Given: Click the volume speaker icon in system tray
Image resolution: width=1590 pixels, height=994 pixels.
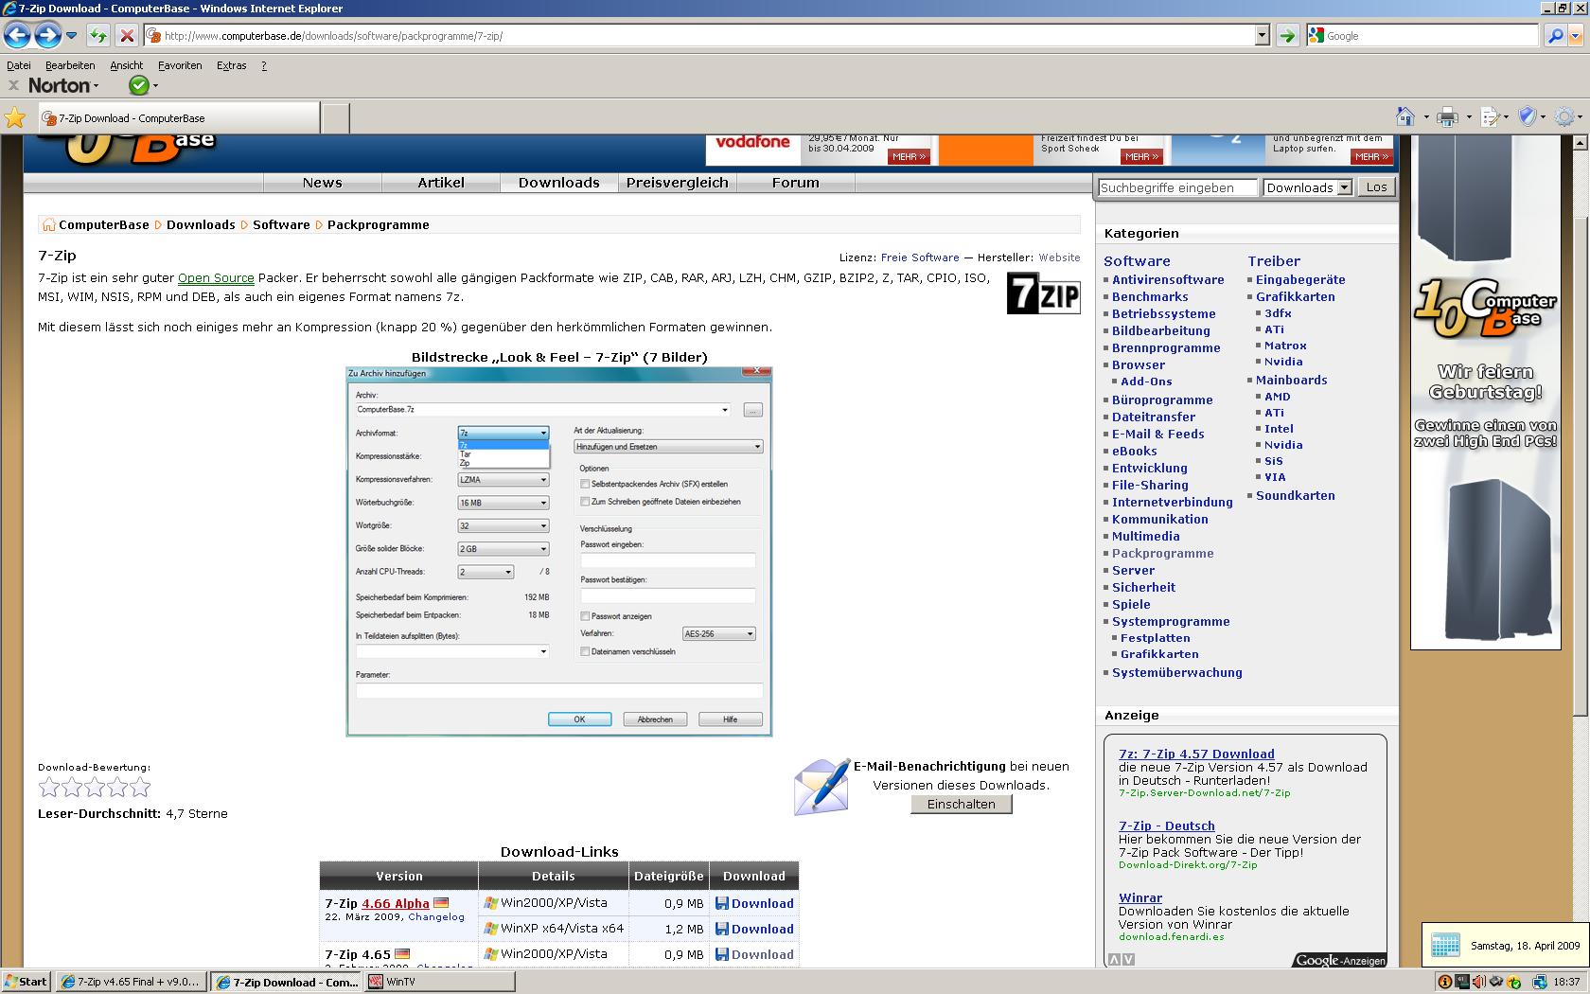Looking at the screenshot, I should (1478, 982).
